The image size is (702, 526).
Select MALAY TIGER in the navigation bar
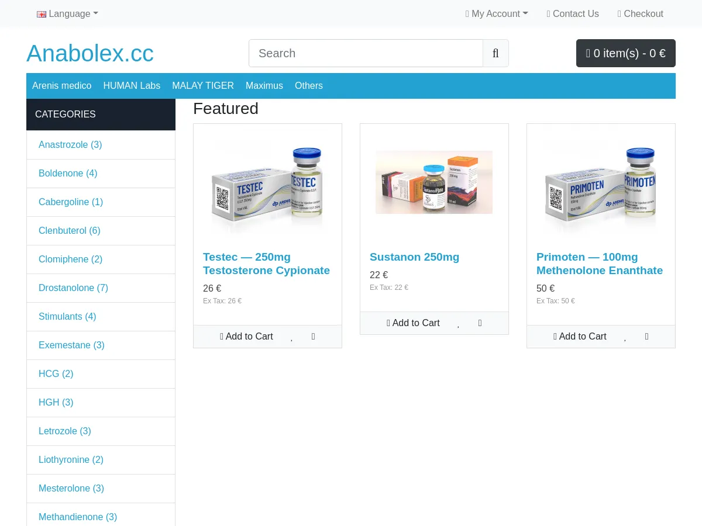coord(203,85)
